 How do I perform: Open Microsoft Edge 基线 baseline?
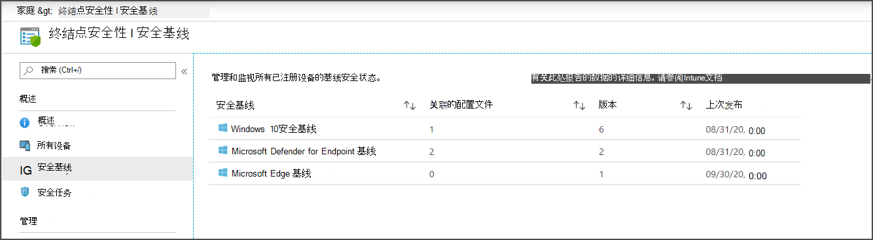[271, 173]
